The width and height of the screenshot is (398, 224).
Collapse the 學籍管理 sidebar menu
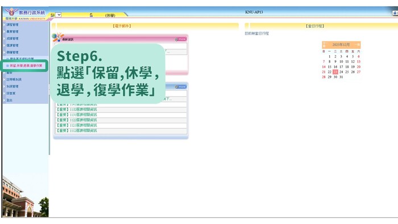pos(12,52)
